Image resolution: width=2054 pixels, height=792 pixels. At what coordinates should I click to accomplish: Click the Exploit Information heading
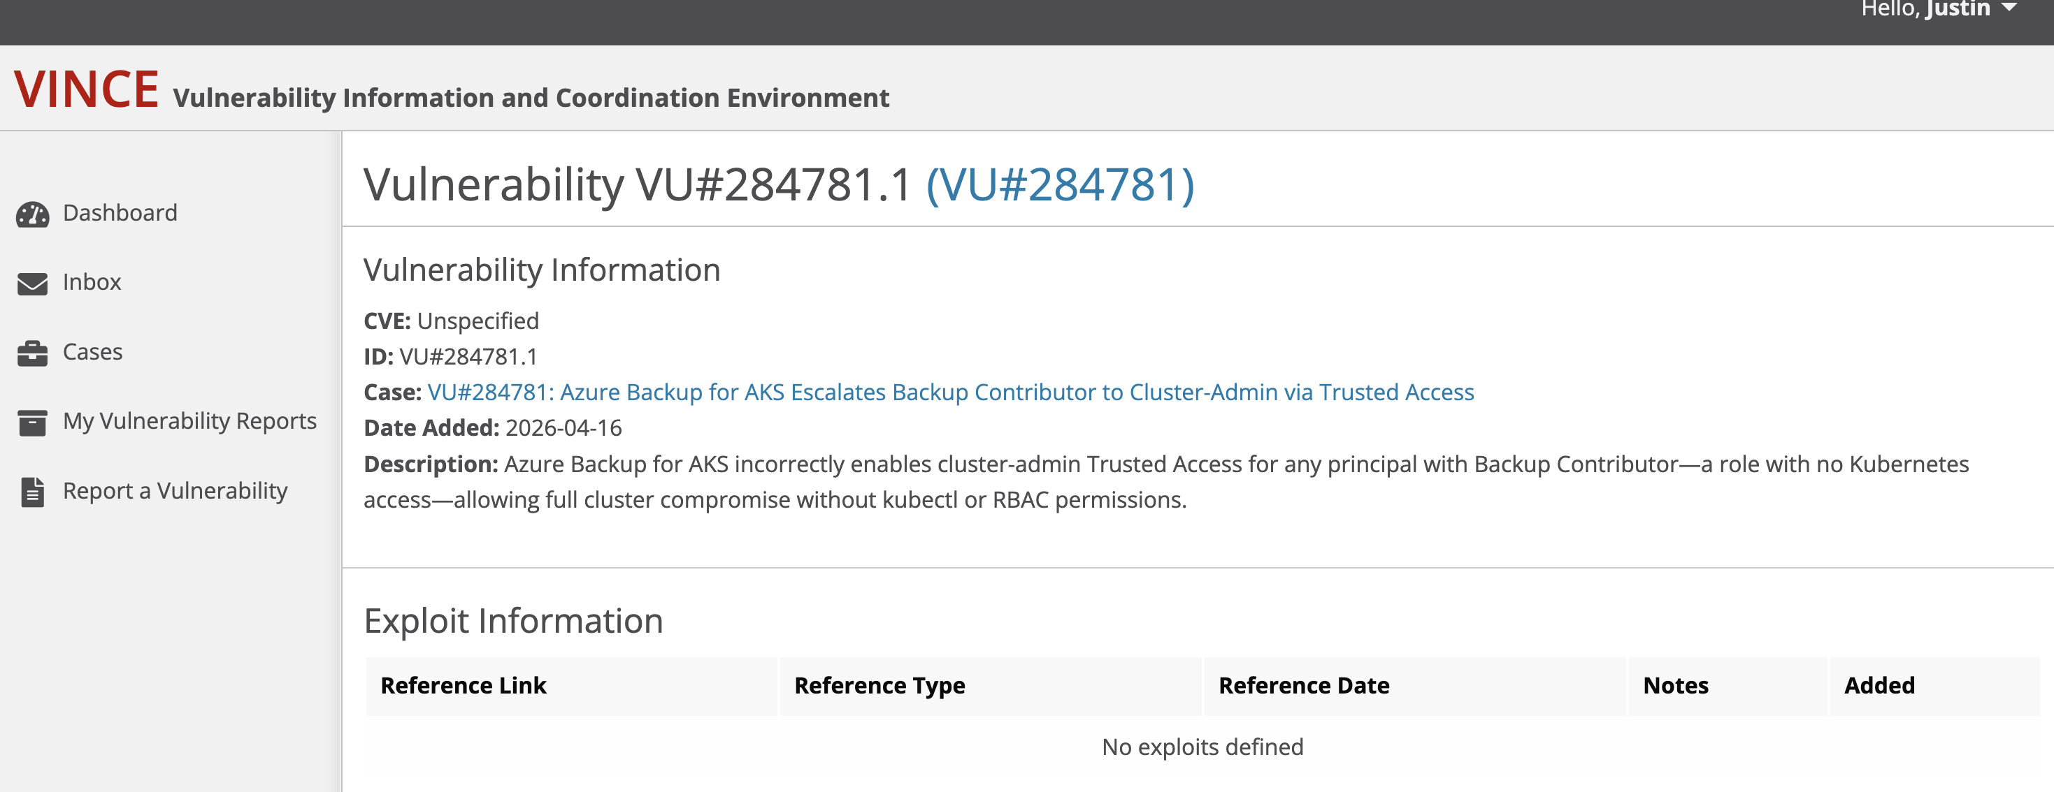(513, 620)
